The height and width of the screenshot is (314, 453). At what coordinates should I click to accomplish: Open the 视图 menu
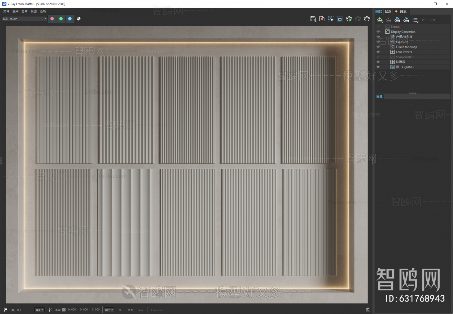point(33,11)
